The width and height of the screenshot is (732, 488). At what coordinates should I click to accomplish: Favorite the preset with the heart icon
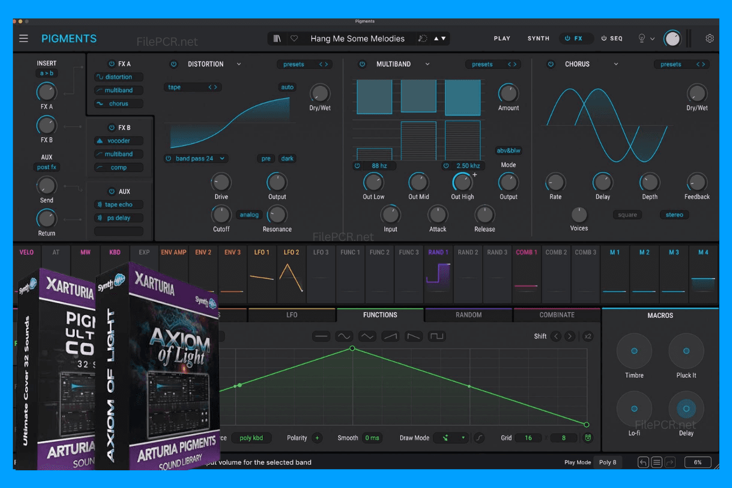(294, 38)
